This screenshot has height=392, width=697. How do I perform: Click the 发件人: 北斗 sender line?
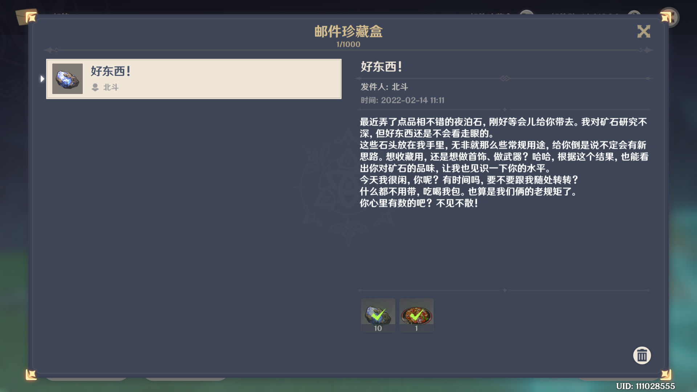[x=384, y=87]
